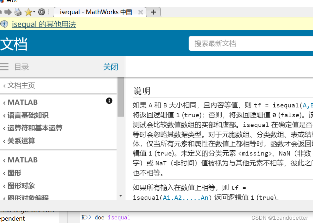Click argument An in isequal(A1,A2,...,An)
The height and width of the screenshot is (223, 313).
[204, 197]
